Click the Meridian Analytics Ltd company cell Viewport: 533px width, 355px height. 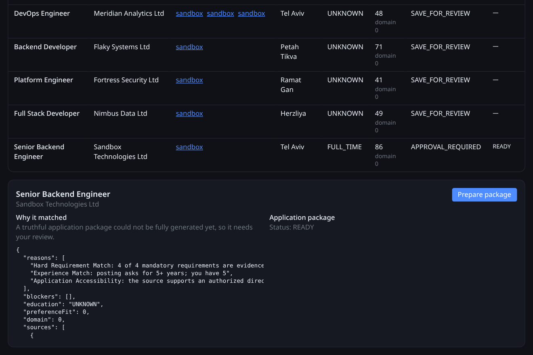(x=129, y=13)
